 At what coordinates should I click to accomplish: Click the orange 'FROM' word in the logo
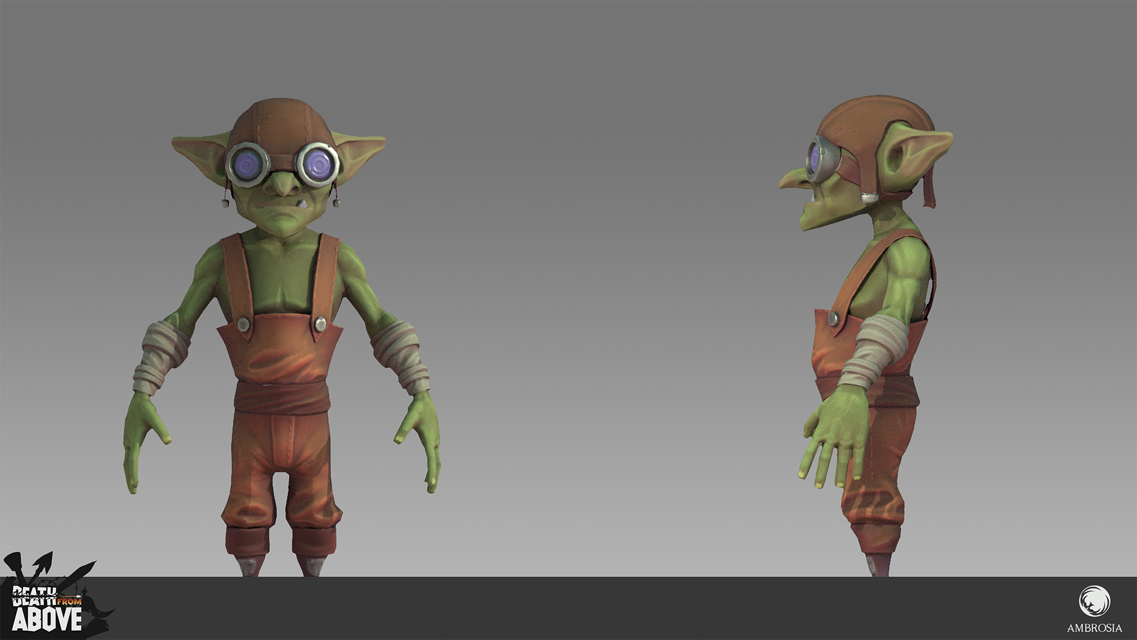point(69,600)
